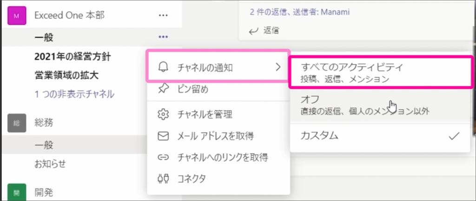Click the bell icon for チャネルの通知
The height and width of the screenshot is (201, 476).
coord(164,67)
